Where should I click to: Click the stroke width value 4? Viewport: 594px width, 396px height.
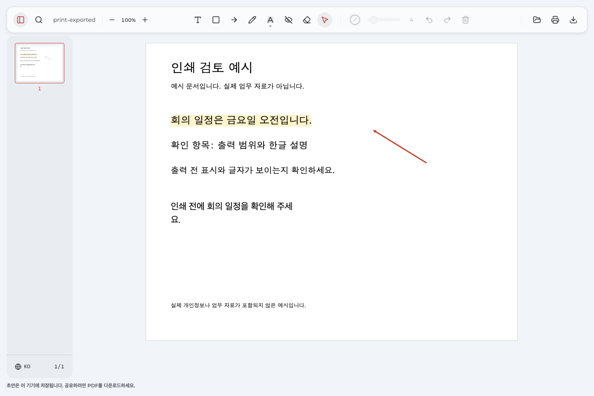point(411,20)
